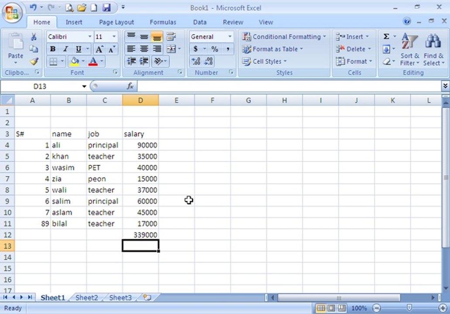Click the Print Preview icon
The width and height of the screenshot is (450, 314).
(69, 8)
